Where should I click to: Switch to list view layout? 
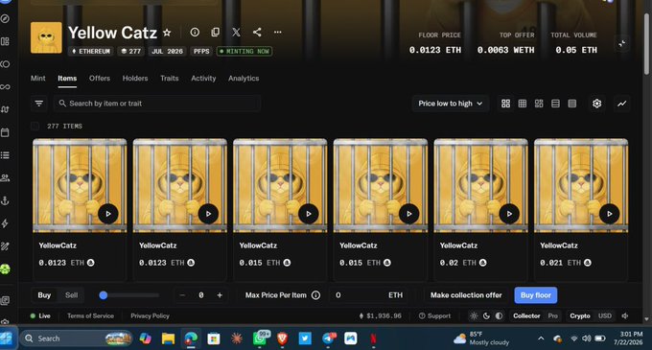click(x=555, y=104)
